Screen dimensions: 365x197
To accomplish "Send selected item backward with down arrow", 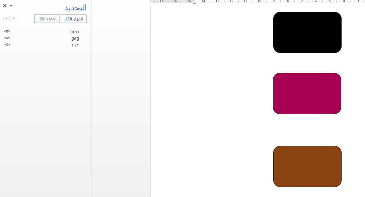I will tap(7, 19).
